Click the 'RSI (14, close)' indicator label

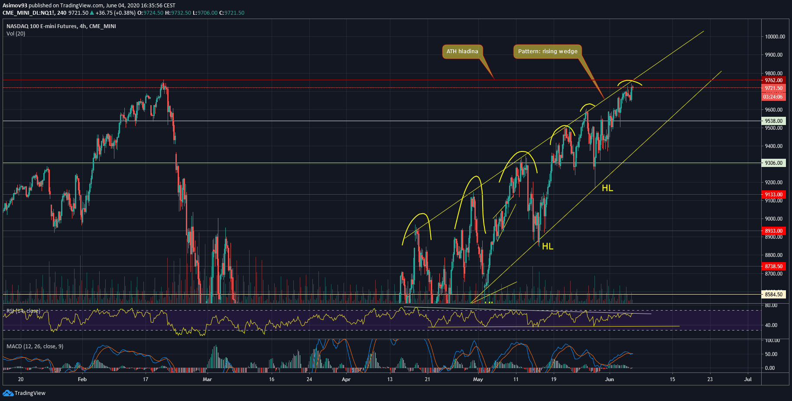[23, 311]
